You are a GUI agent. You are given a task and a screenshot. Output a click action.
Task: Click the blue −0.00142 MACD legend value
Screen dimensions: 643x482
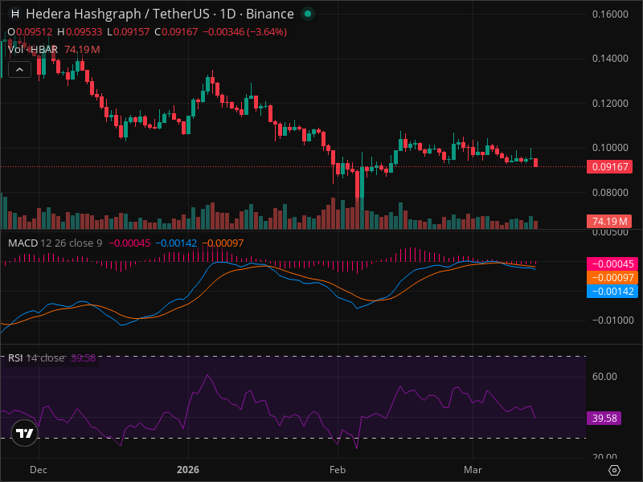[176, 243]
